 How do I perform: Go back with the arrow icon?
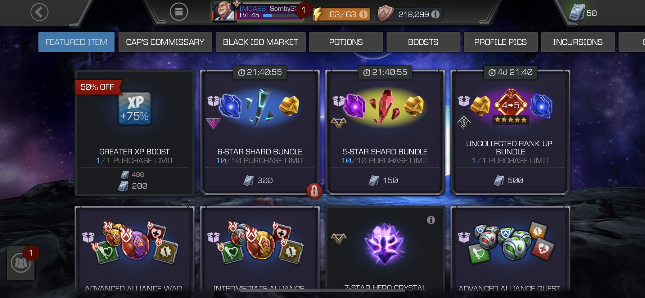point(39,12)
